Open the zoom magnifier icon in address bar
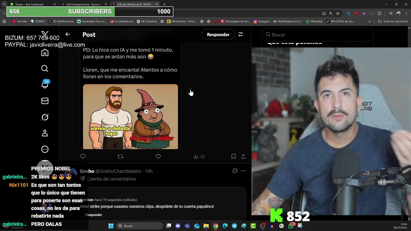 (x=331, y=13)
